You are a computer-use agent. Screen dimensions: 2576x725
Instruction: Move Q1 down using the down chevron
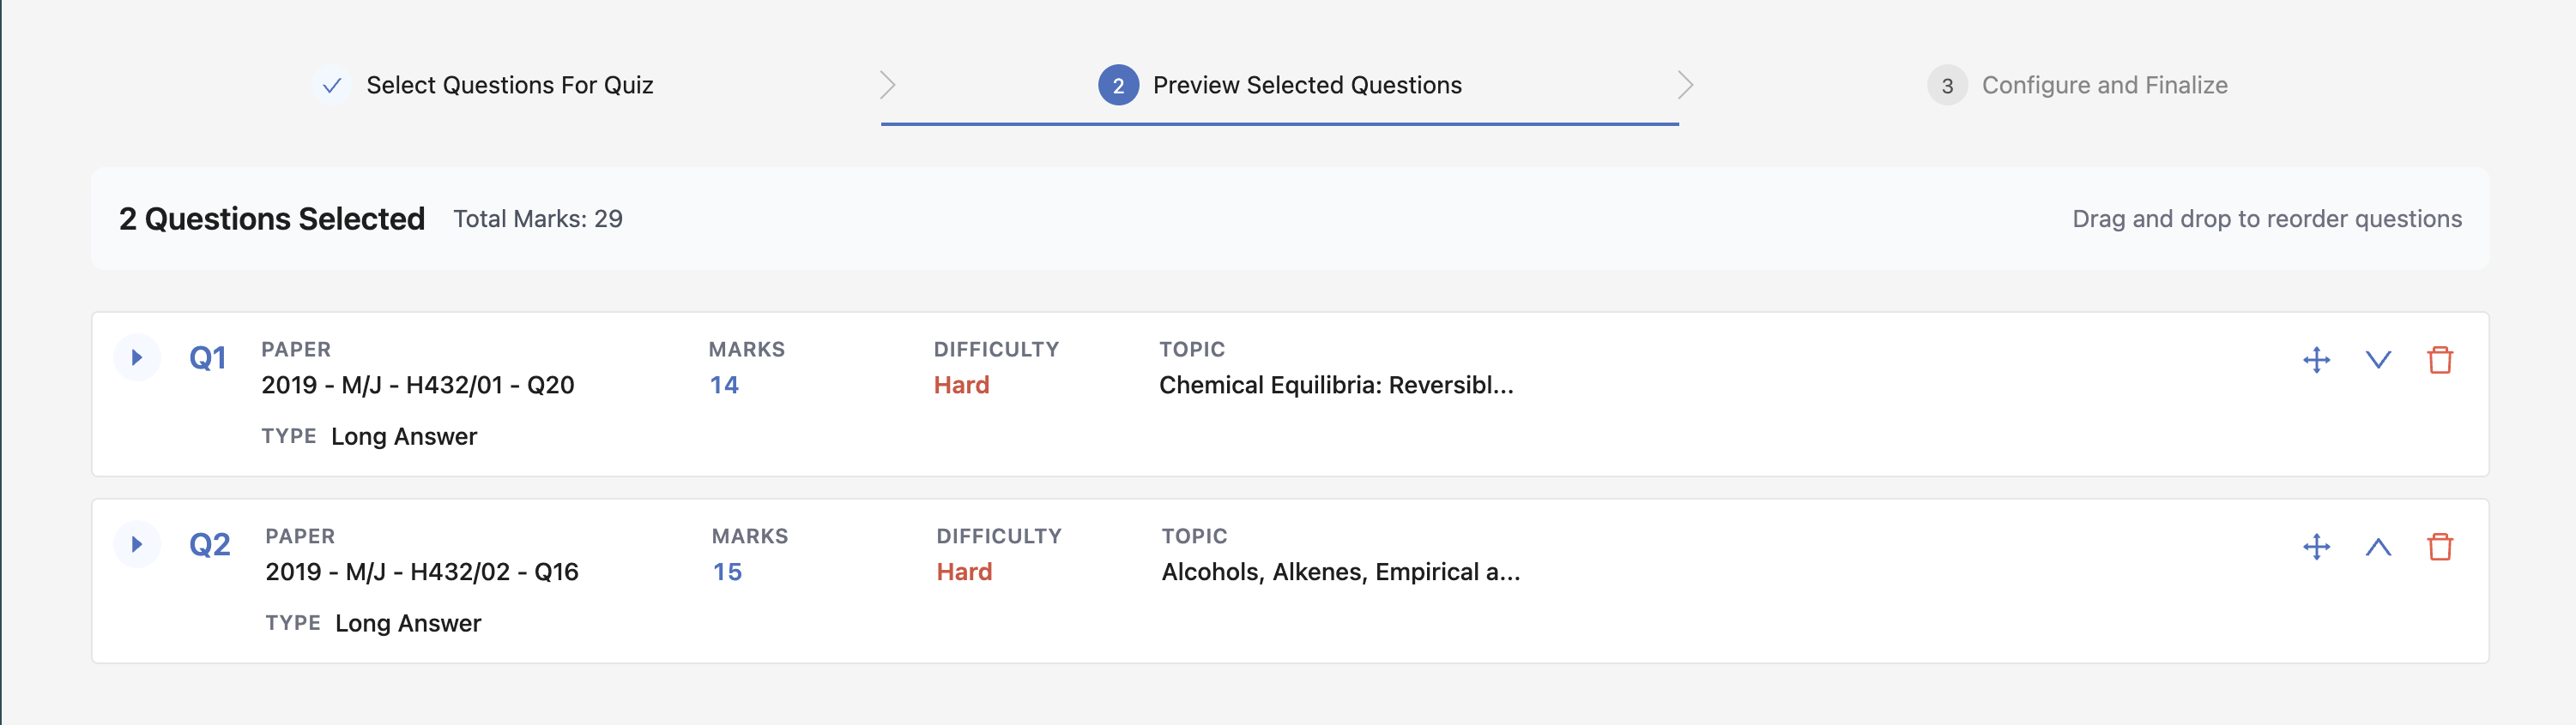click(2379, 361)
